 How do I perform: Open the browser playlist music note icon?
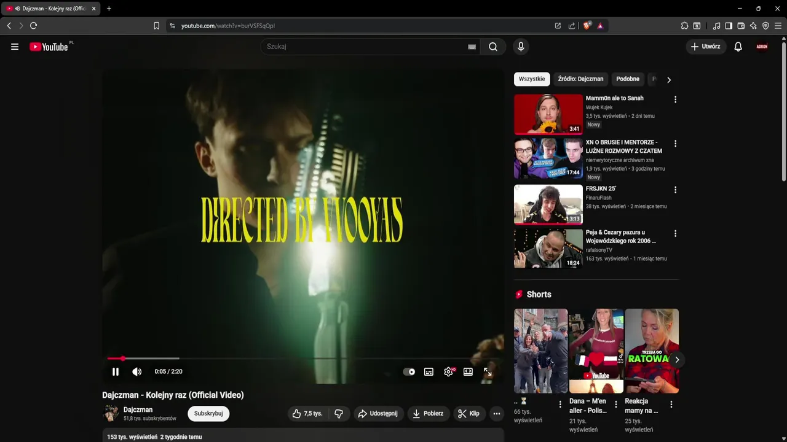tap(716, 26)
